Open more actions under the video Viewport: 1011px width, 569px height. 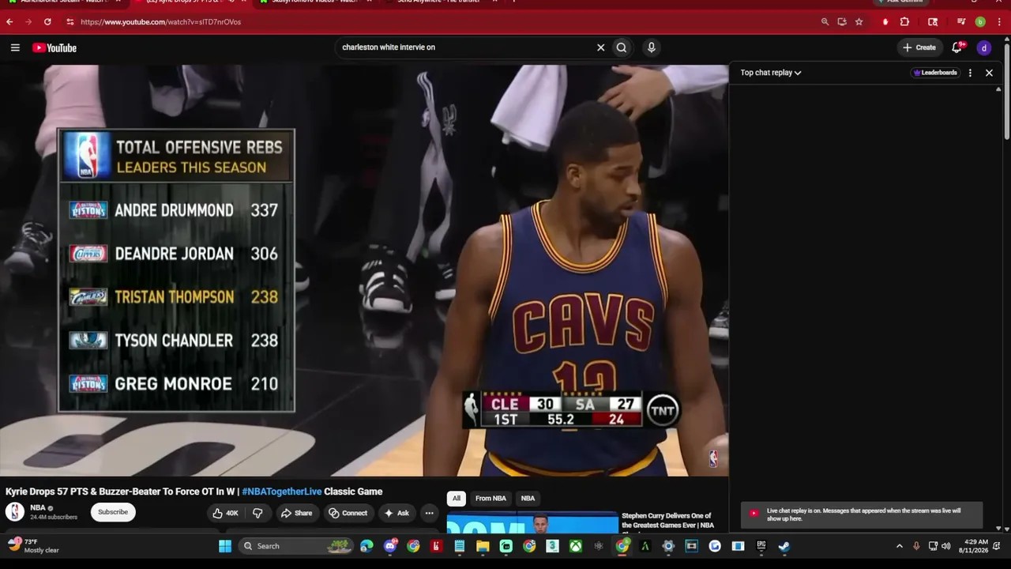tap(429, 513)
